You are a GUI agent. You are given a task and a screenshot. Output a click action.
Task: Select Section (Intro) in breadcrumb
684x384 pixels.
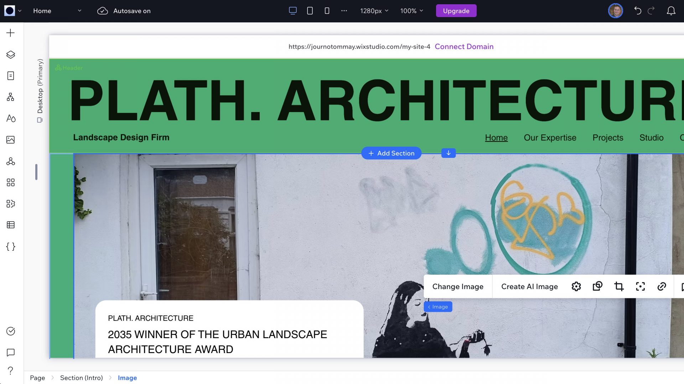point(81,378)
